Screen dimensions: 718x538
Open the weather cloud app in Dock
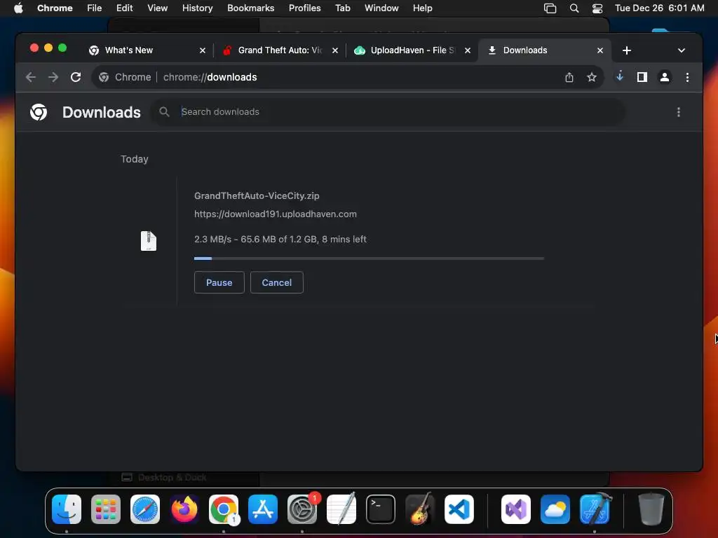tap(555, 509)
